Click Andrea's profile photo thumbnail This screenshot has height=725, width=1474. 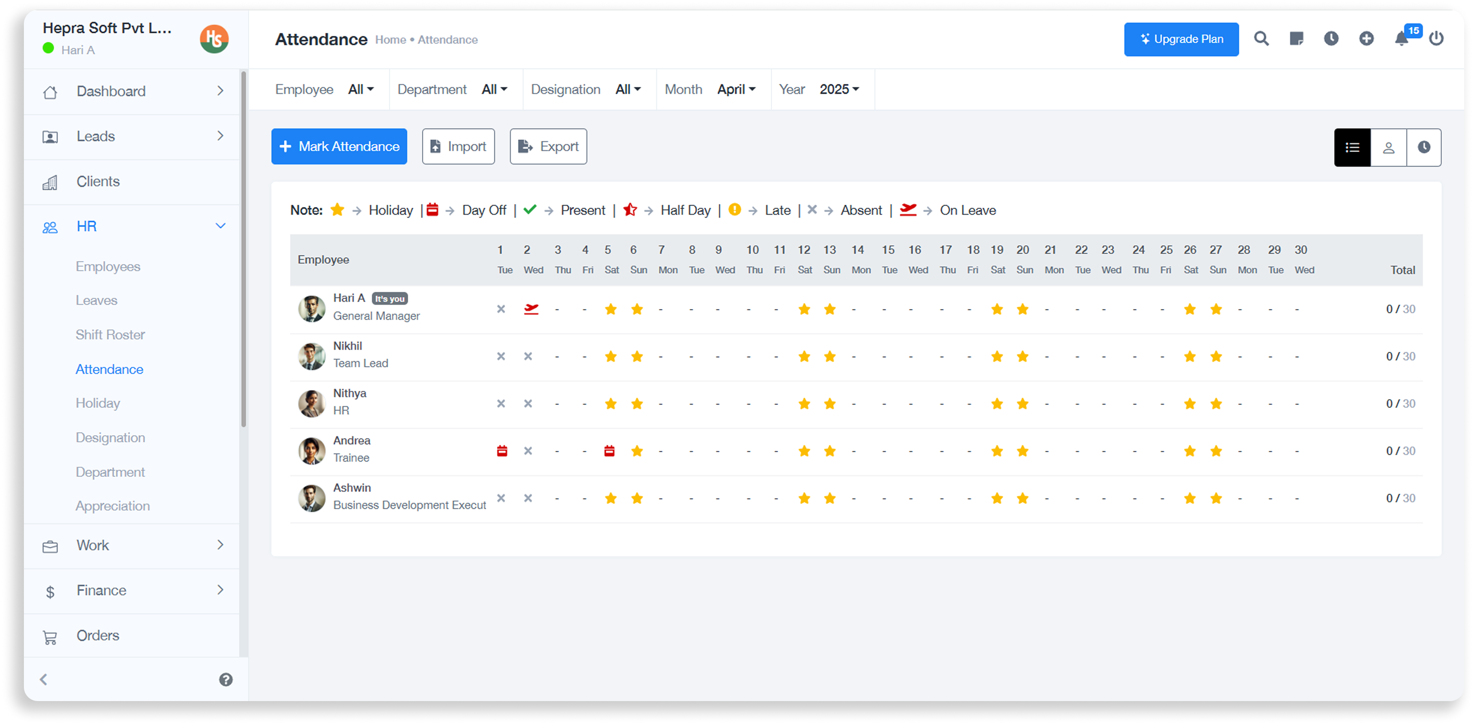click(x=312, y=451)
